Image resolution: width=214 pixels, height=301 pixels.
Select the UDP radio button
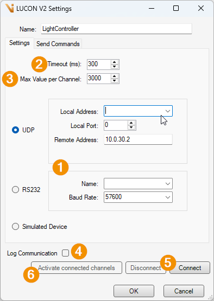[x=15, y=130]
